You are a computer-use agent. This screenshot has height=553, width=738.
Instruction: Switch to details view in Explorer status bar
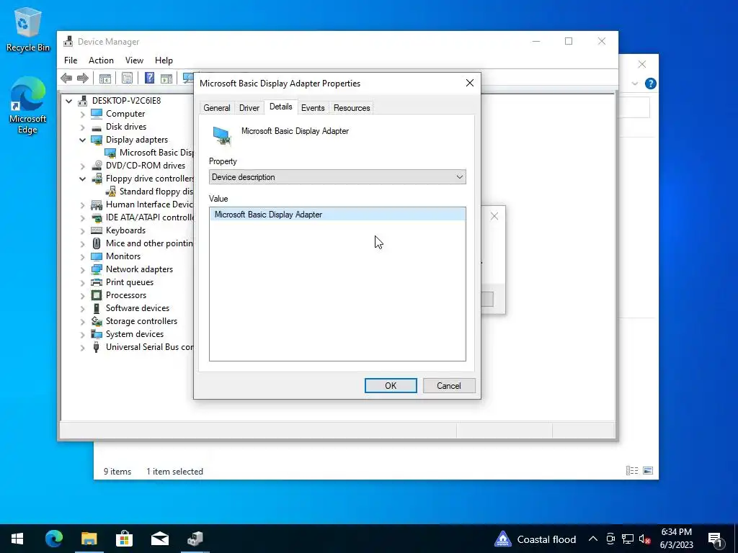coord(631,471)
